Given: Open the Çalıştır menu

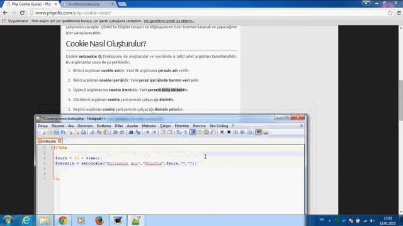Looking at the screenshot, I should point(166,126).
